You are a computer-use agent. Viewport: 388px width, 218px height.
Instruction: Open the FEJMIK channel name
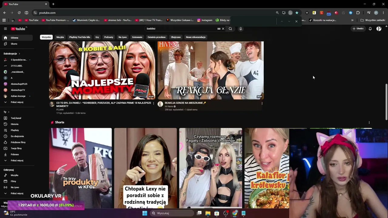tap(60, 110)
